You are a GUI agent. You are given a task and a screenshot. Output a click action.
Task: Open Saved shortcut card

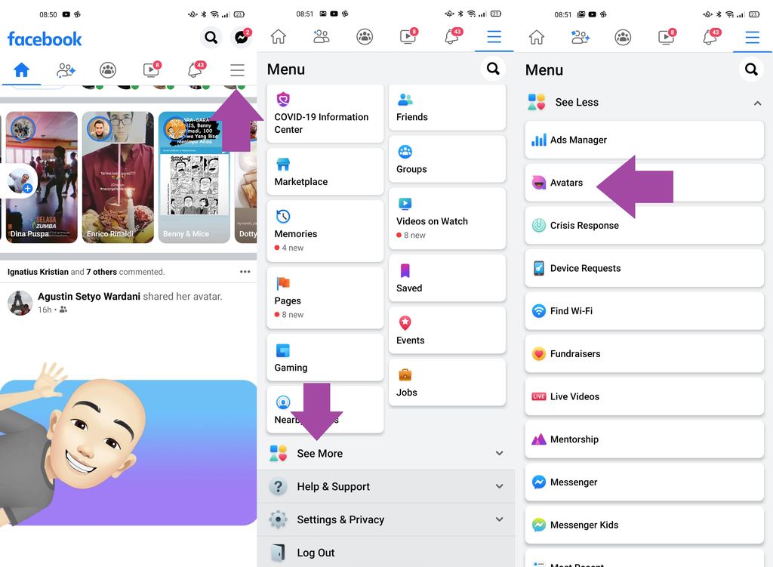pos(447,278)
